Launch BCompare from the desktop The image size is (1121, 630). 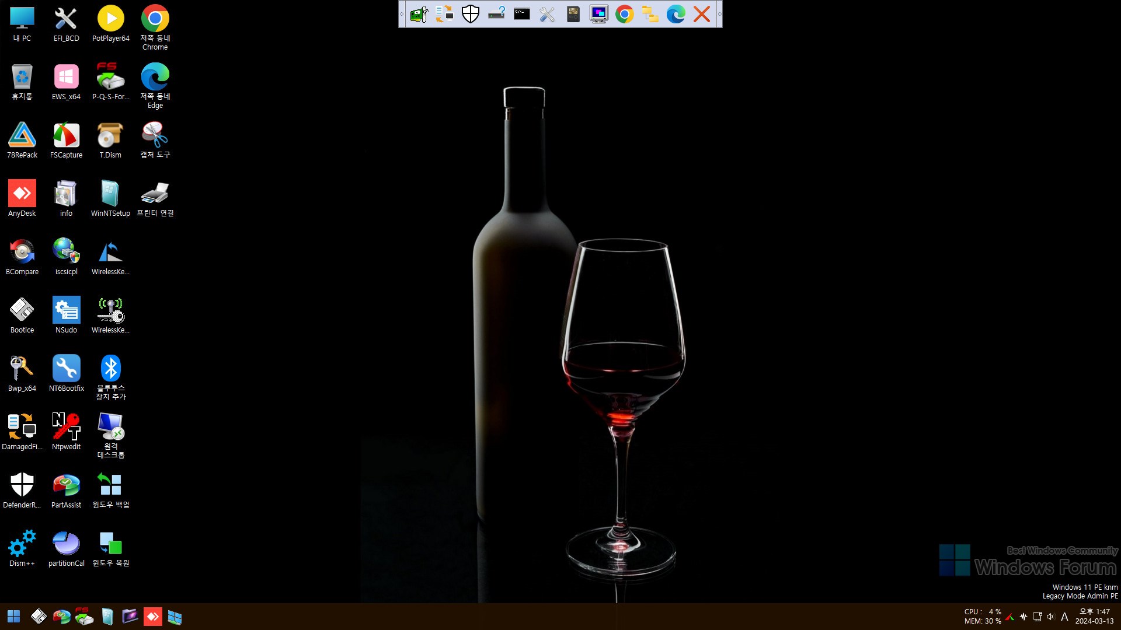(22, 258)
